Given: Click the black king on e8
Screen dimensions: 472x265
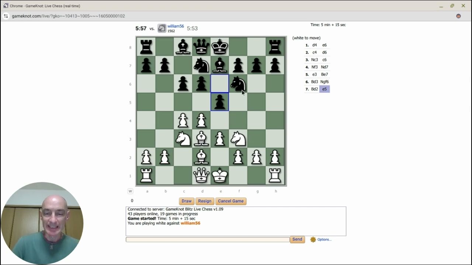Looking at the screenshot, I should (220, 47).
